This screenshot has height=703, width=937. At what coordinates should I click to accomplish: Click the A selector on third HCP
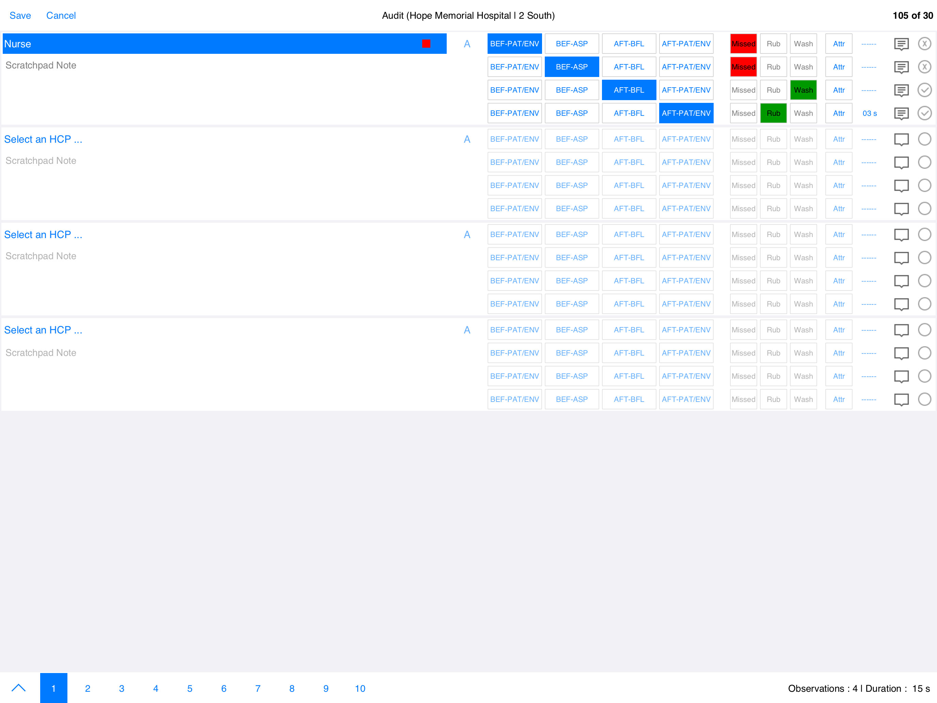click(467, 234)
